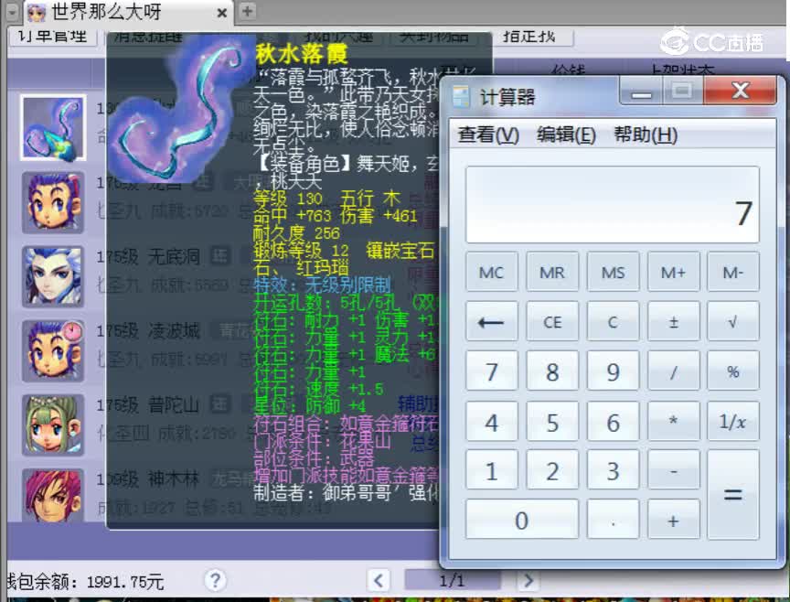
Task: Click the calculator plus key
Action: click(673, 520)
